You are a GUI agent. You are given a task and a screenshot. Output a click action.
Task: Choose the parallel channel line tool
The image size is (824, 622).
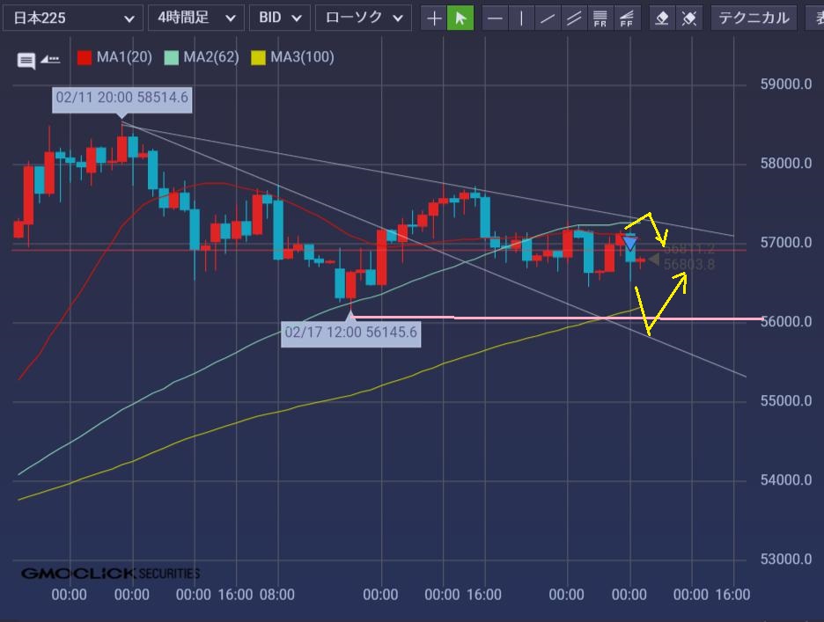coord(574,18)
